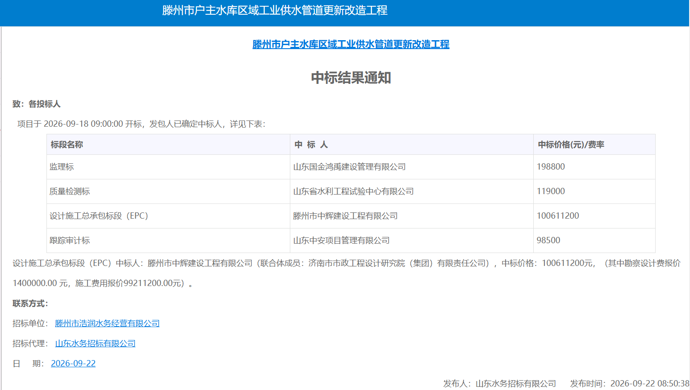This screenshot has width=690, height=390.
Task: Click 山东国金鸿禹建设管理有限公司 cell
Action: tap(412, 167)
